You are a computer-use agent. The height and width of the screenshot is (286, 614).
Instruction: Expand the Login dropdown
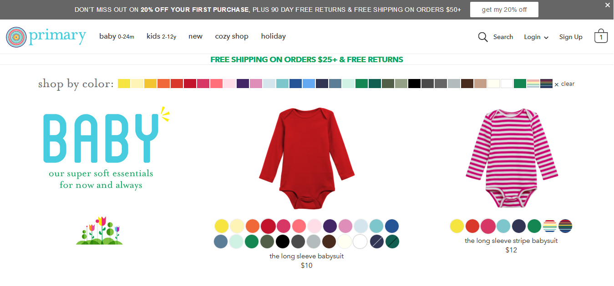[x=536, y=37]
